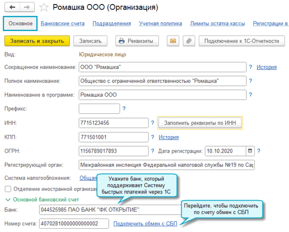The width and height of the screenshot is (289, 232).
Task: Toggle Отделение иностранной организации checkbox
Action: 8,189
